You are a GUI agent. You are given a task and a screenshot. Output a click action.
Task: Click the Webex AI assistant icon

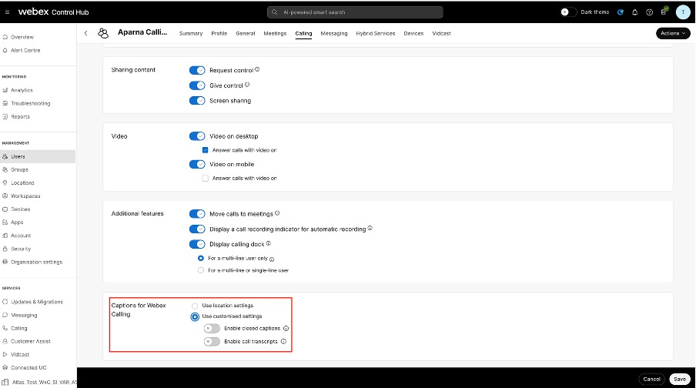click(x=621, y=12)
